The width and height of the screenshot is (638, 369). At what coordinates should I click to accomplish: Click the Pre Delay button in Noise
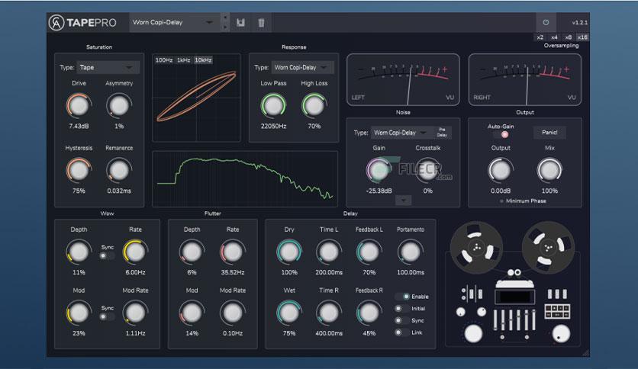coord(443,133)
